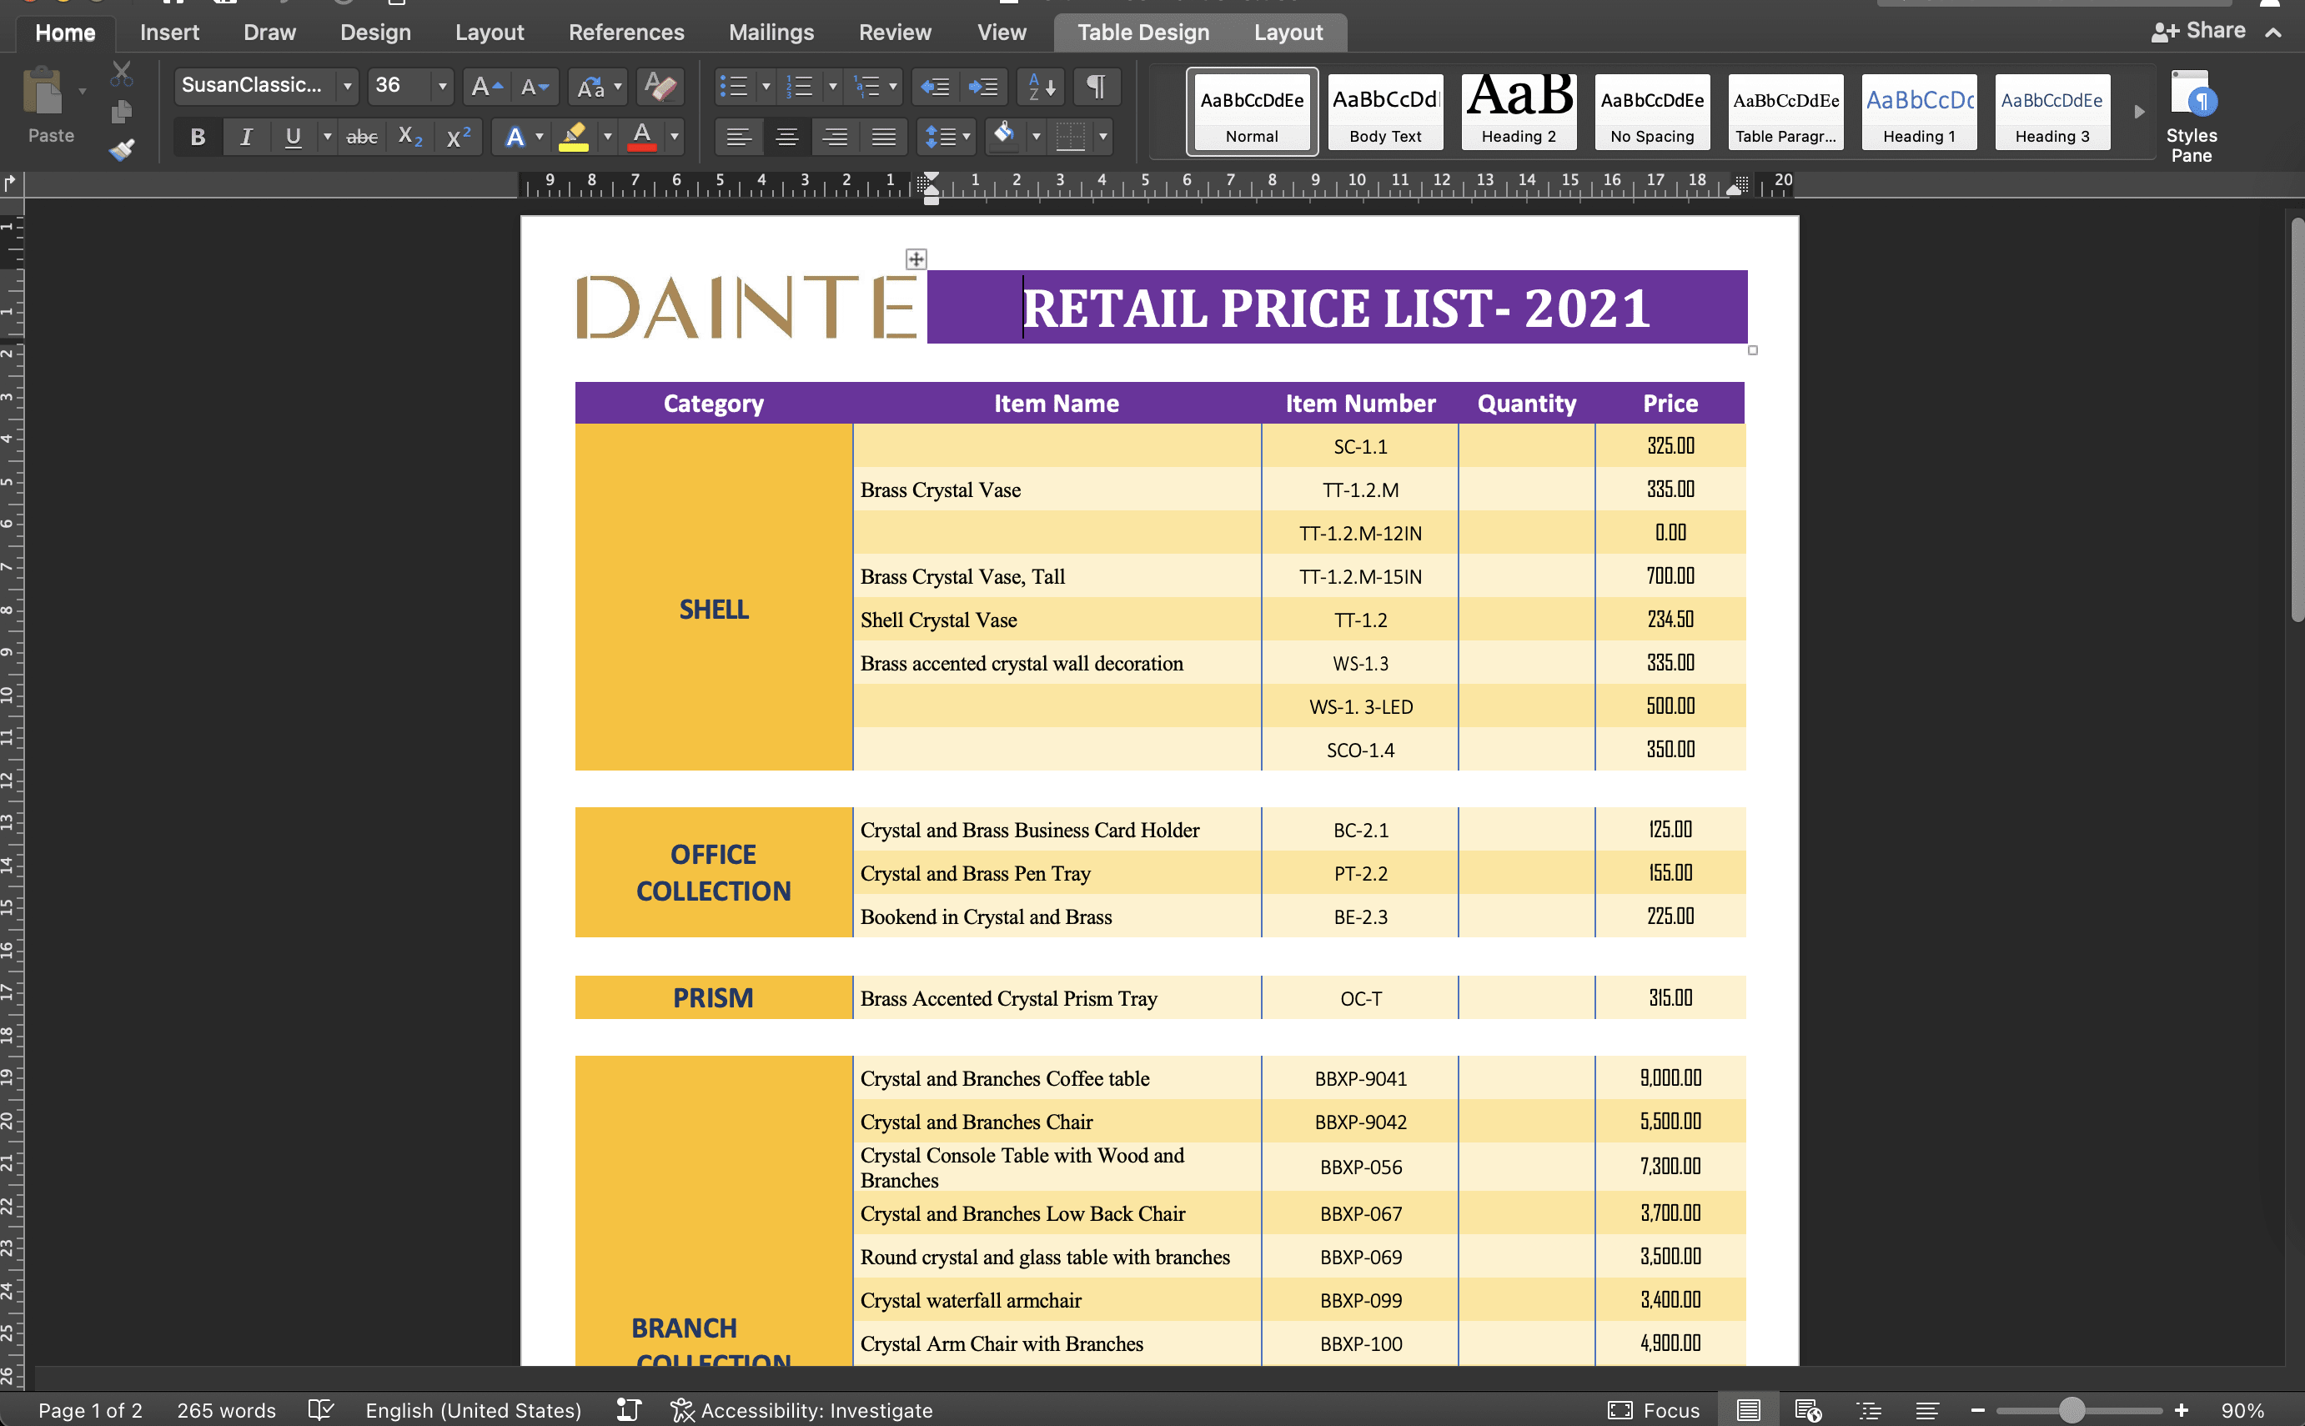
Task: Increase indent of paragraph
Action: click(x=984, y=87)
